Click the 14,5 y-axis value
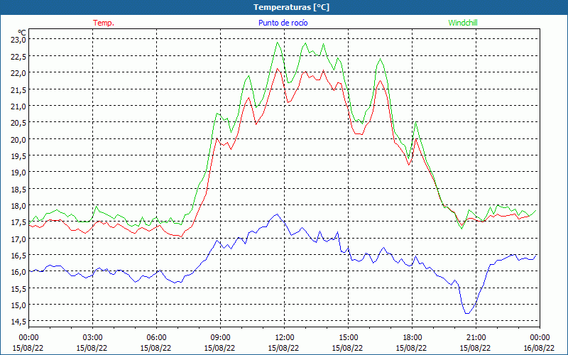 tap(18, 322)
